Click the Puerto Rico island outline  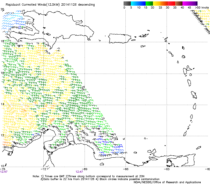tap(119, 38)
